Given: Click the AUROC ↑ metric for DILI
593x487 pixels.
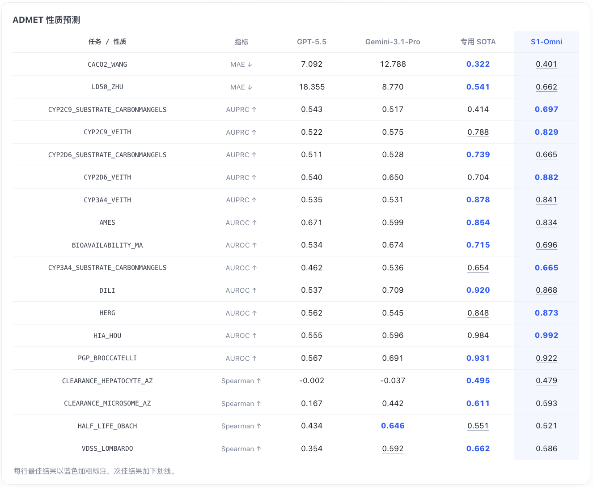Looking at the screenshot, I should [241, 290].
